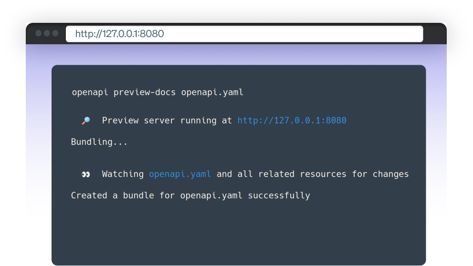Click browser title bar right of address bar
This screenshot has width=473, height=266.
click(434, 34)
